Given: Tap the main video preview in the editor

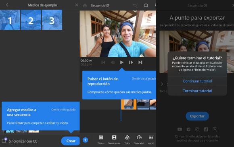Looking at the screenshot, I should (118, 34).
